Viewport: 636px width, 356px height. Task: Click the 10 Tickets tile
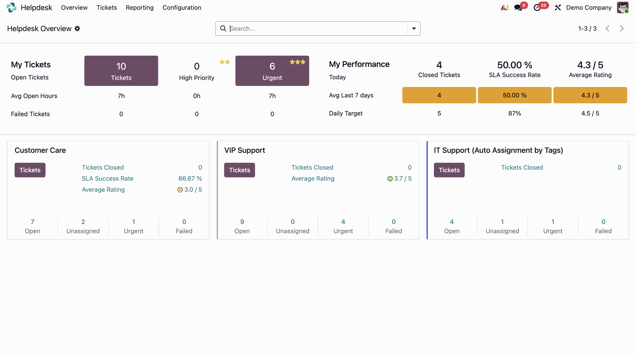121,71
